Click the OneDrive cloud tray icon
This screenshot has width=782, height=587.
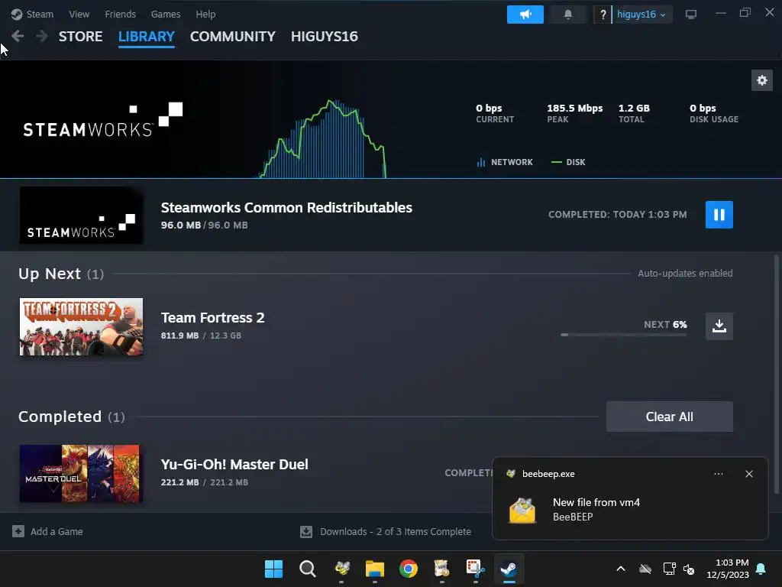click(645, 569)
